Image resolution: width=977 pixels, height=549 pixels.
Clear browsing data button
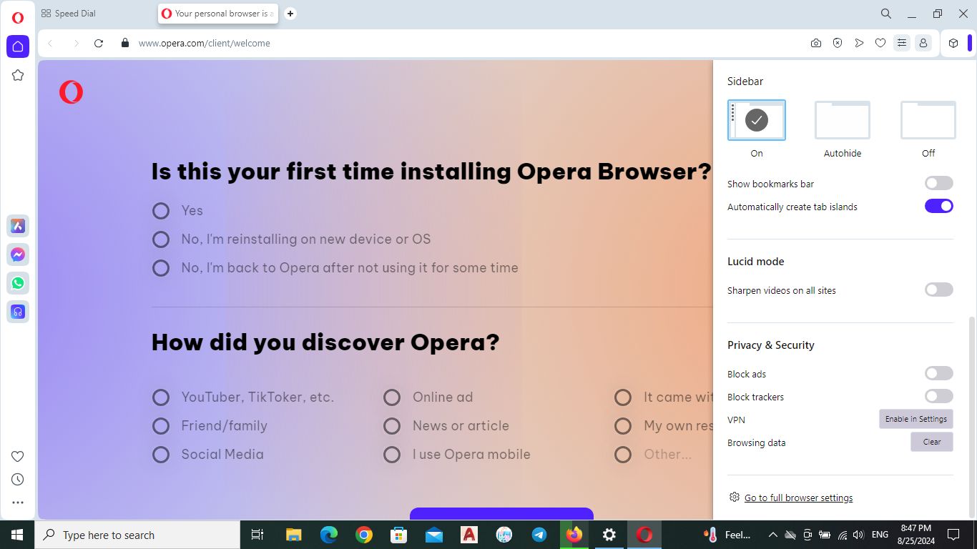[932, 442]
